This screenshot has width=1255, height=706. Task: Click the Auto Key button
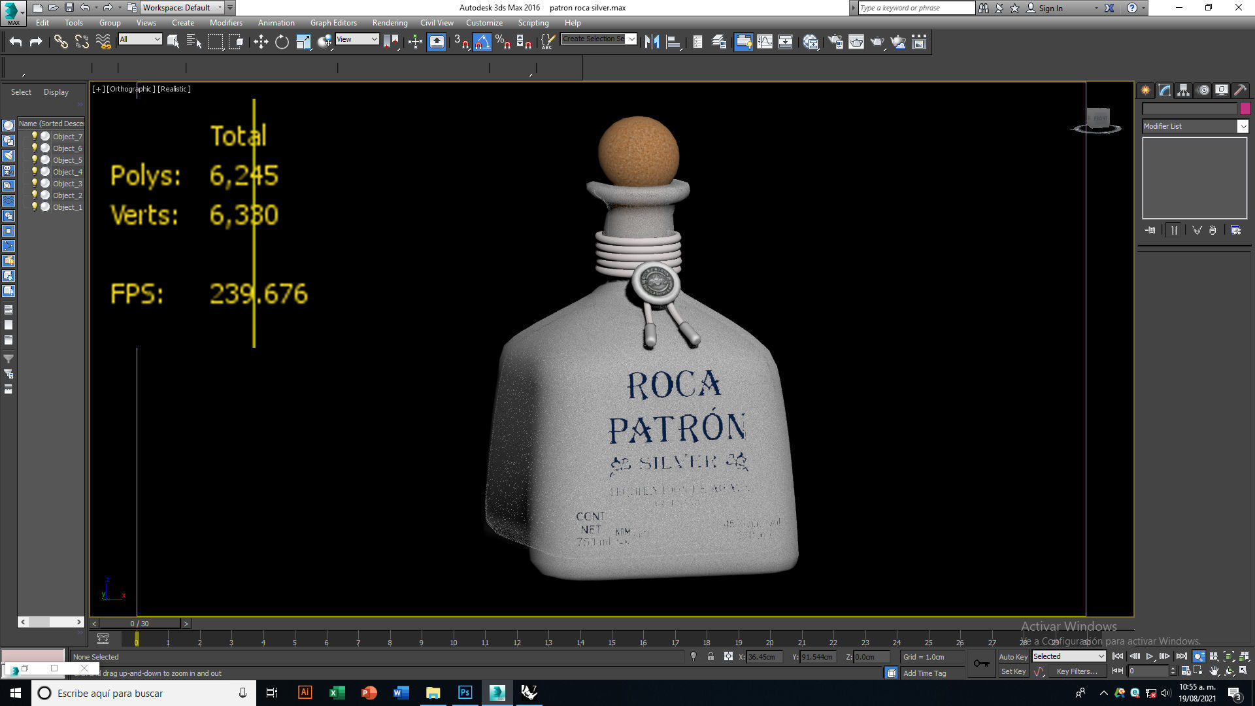[1013, 657]
